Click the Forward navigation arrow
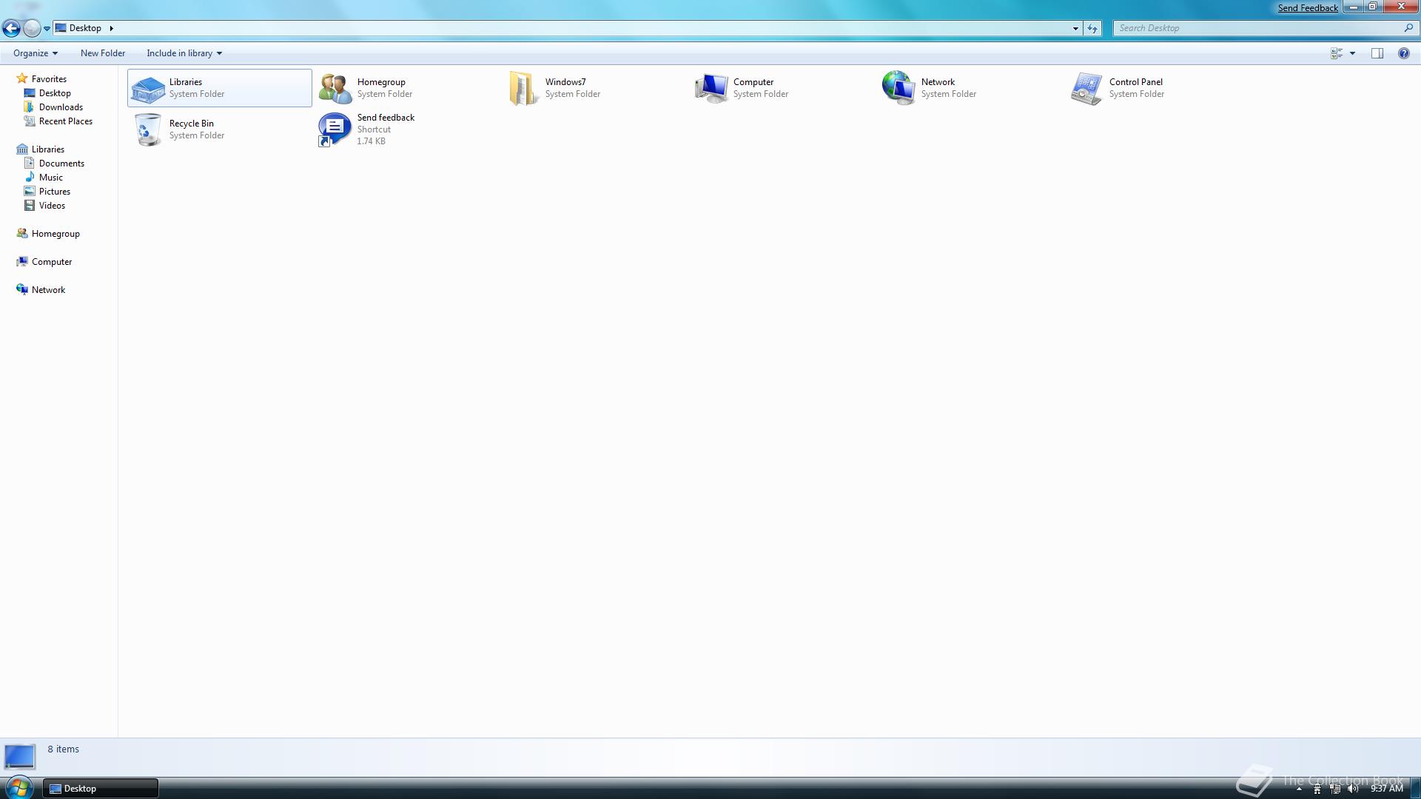This screenshot has width=1421, height=799. pyautogui.click(x=32, y=28)
